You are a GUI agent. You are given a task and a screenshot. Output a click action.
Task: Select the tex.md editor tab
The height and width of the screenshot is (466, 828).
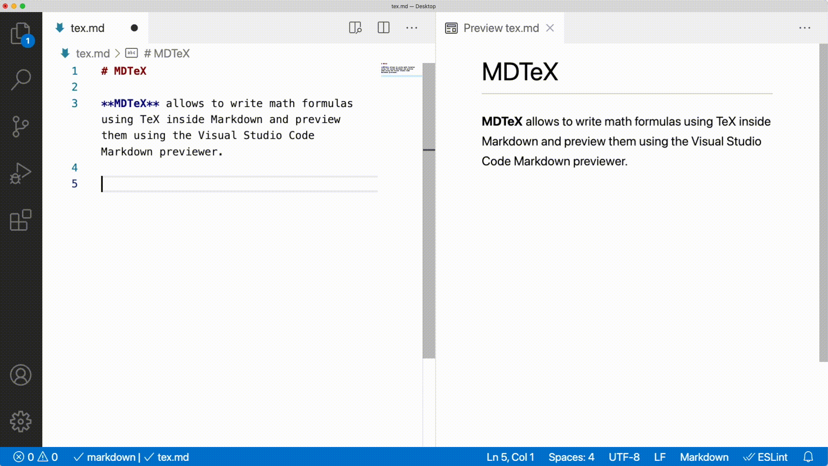pyautogui.click(x=88, y=28)
